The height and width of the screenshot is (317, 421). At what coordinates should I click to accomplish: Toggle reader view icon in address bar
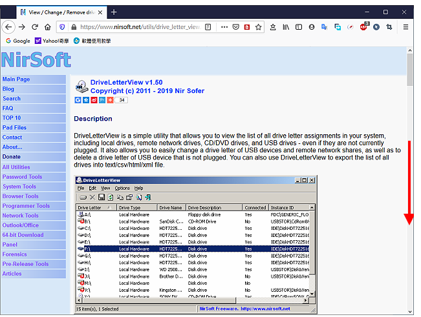pos(208,27)
